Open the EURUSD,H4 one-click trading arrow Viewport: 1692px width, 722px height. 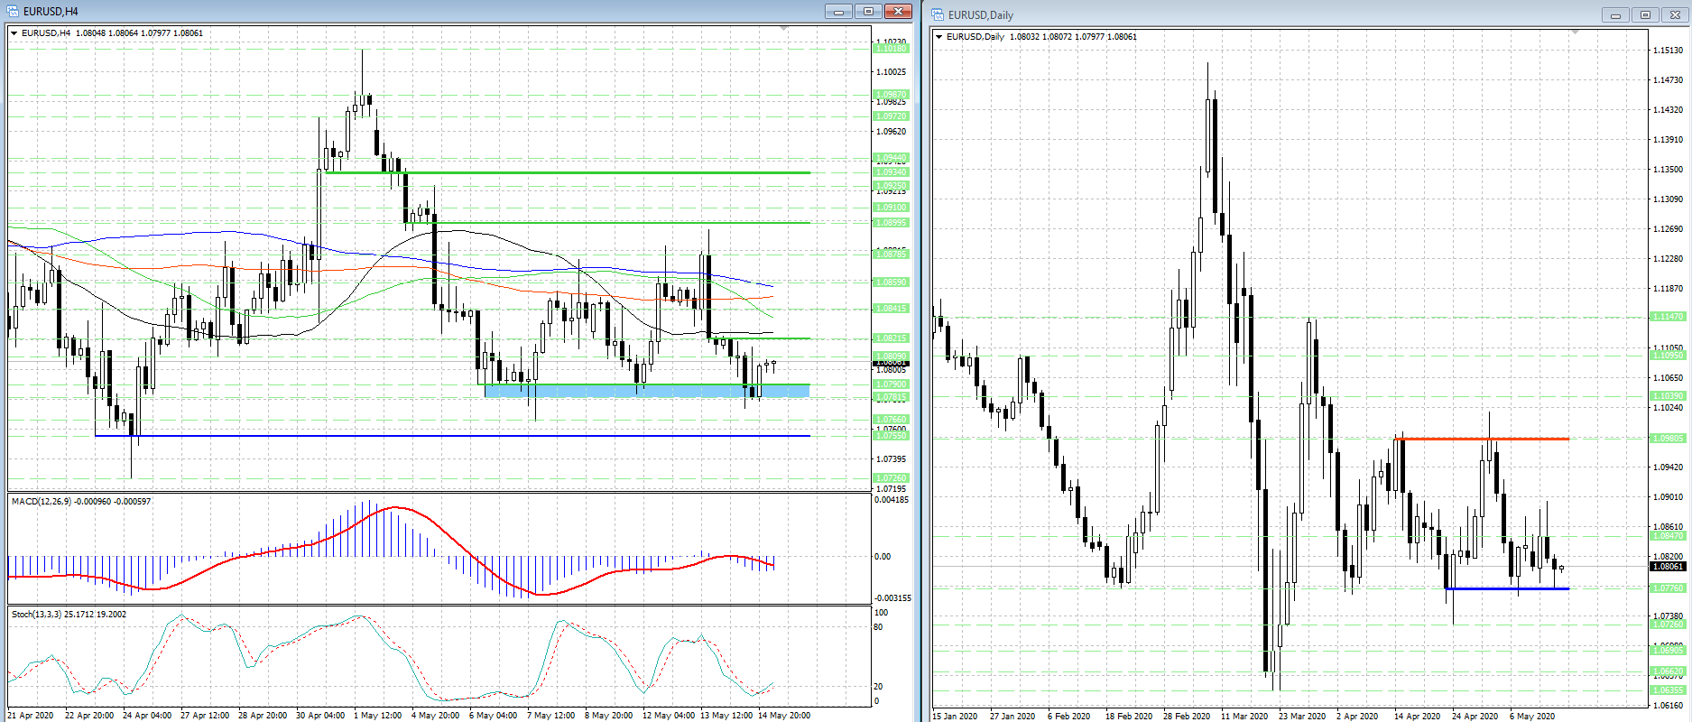pyautogui.click(x=14, y=33)
